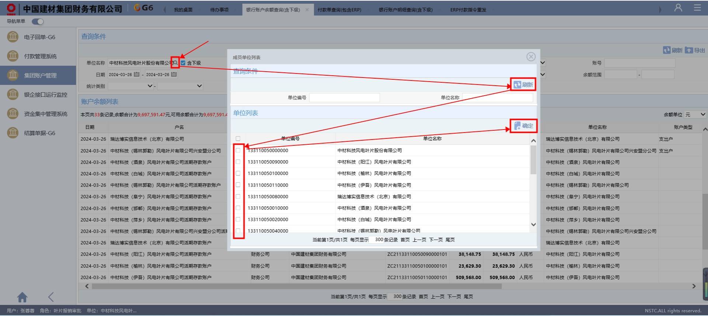The image size is (708, 316).
Task: Click the dialog records-per-page field
Action: coord(376,240)
